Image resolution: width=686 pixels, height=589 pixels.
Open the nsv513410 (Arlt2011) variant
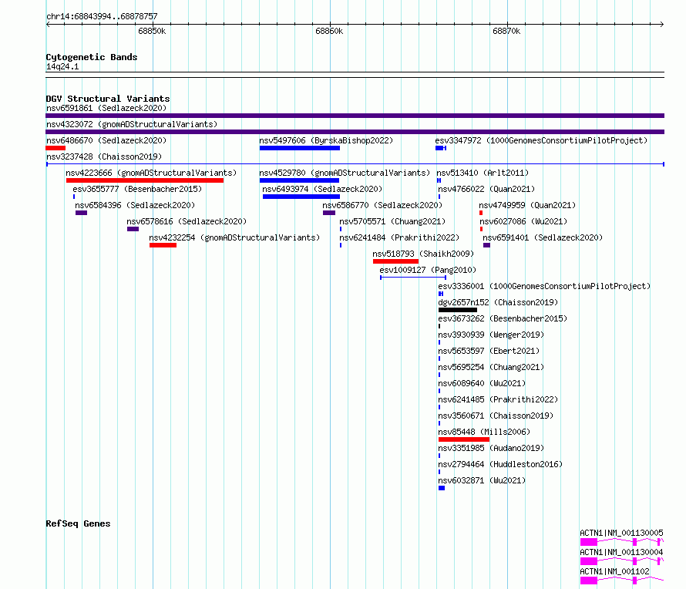(483, 173)
